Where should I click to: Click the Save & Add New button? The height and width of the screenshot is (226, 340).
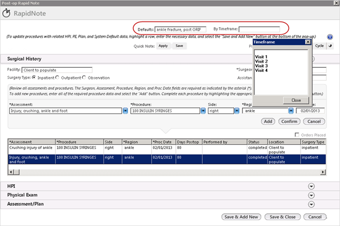[241, 217]
